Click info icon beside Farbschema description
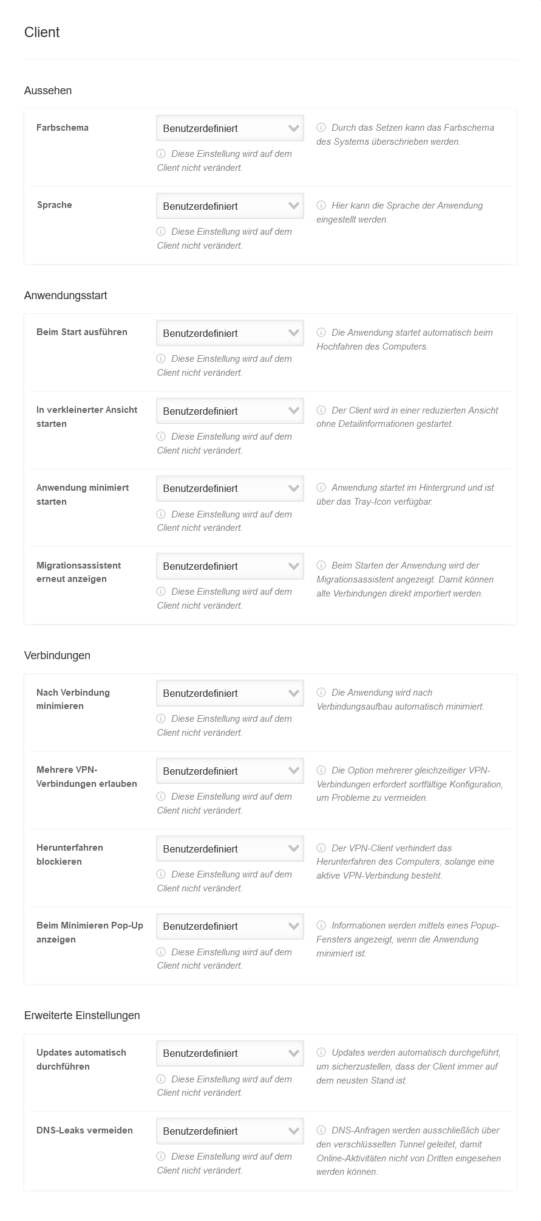 pyautogui.click(x=321, y=128)
